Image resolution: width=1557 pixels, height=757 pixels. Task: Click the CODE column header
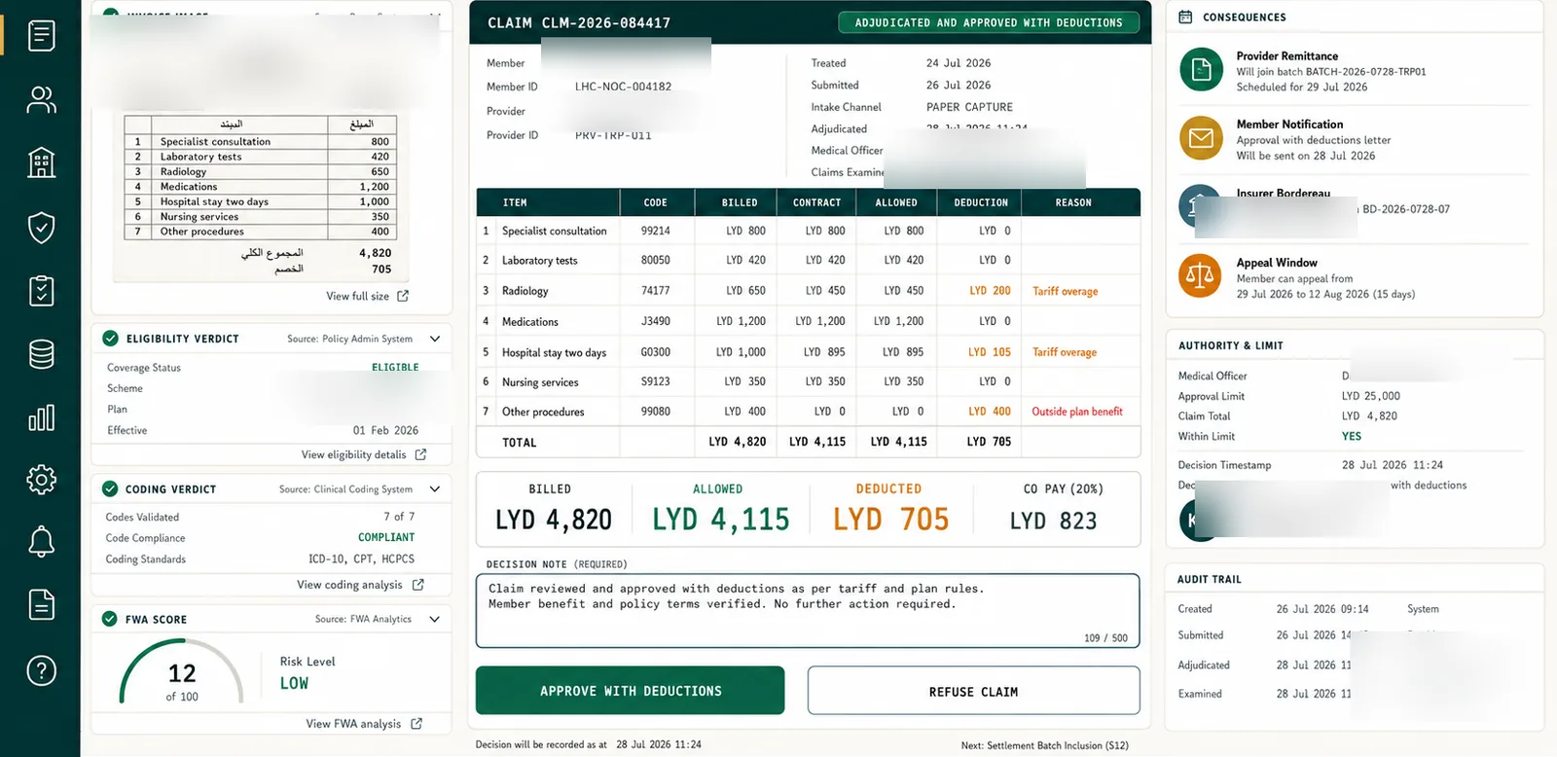tap(656, 202)
